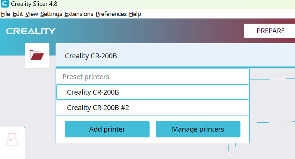The height and width of the screenshot is (159, 295).
Task: Click the Creality Slicer app logo icon
Action: [5, 4]
